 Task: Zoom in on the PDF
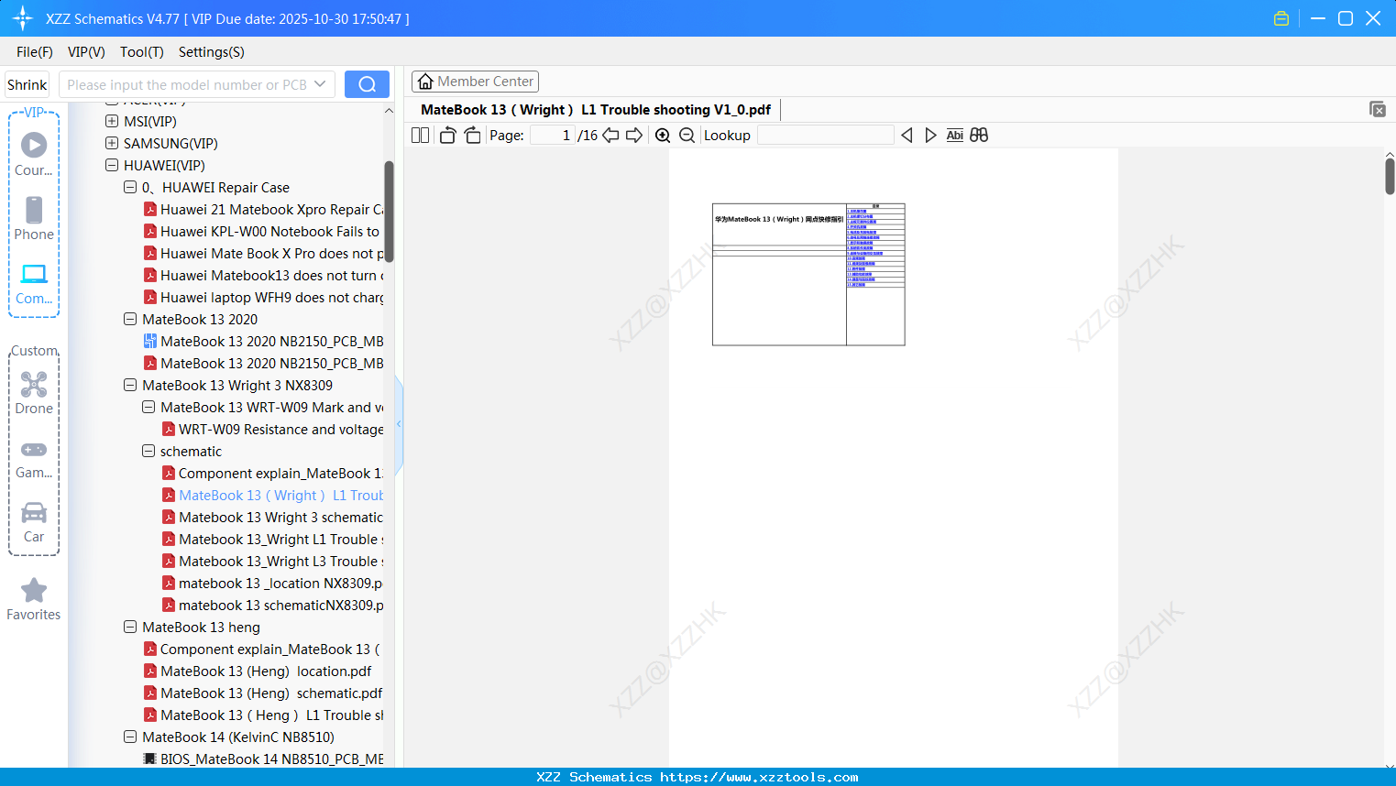(x=663, y=136)
